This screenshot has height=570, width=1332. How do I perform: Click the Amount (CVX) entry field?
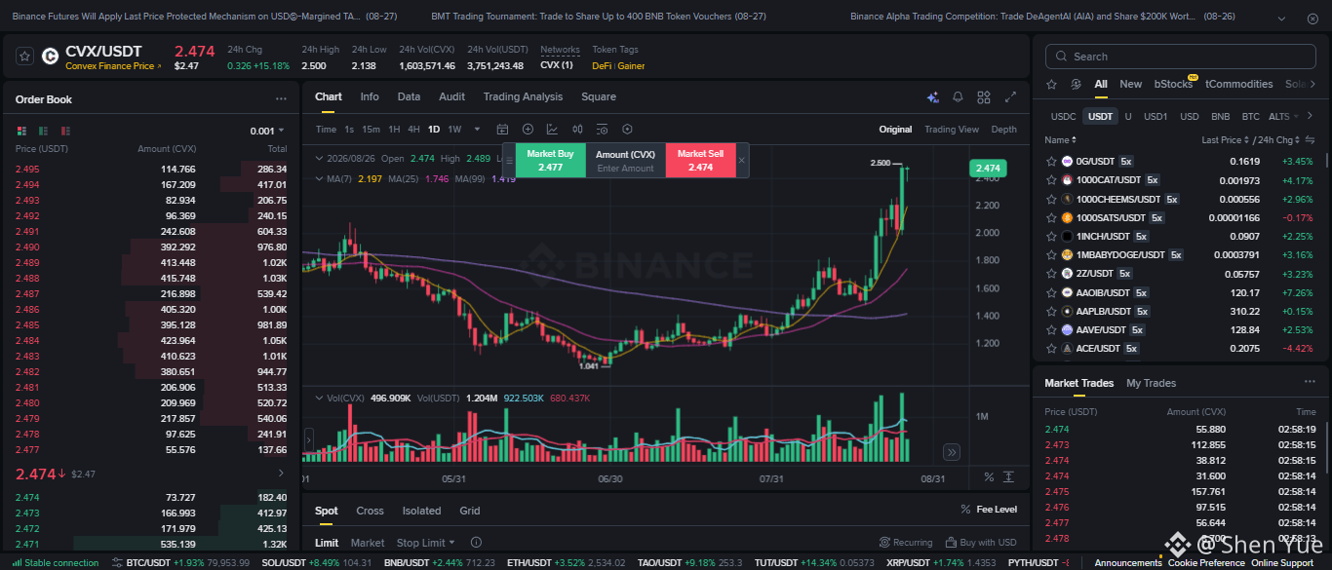pos(625,161)
